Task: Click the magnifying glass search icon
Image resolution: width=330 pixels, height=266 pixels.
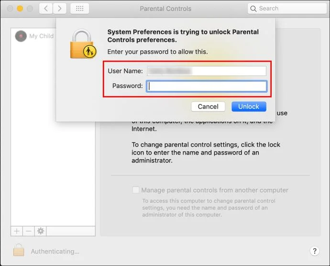Action: [x=253, y=9]
